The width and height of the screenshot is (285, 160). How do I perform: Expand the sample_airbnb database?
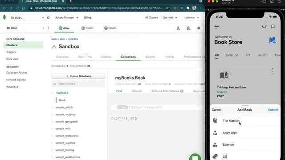[x=52, y=107]
